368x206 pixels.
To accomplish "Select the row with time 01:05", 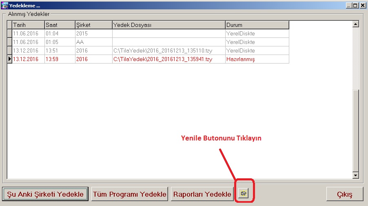I will point(148,42).
